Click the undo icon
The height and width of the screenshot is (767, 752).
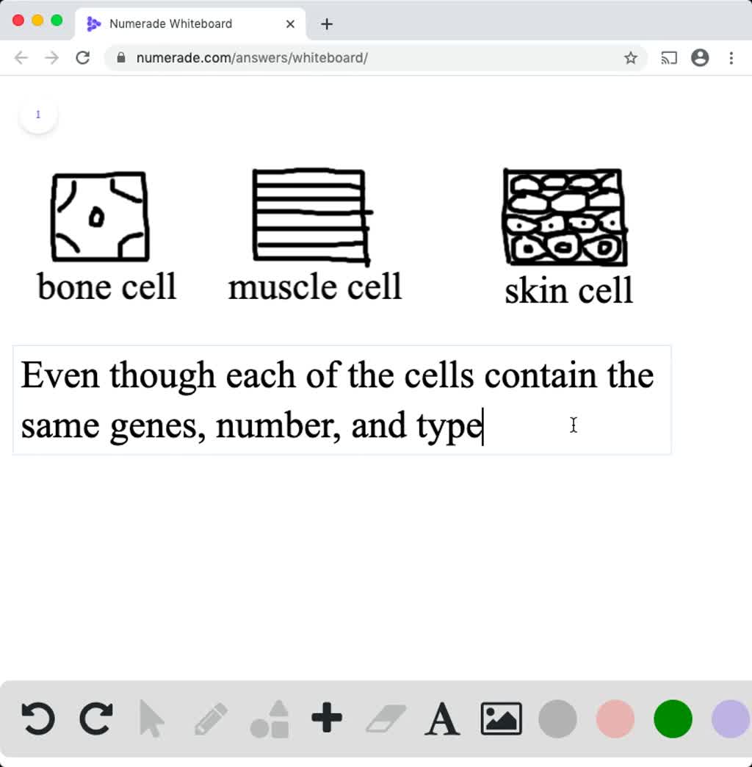click(37, 719)
